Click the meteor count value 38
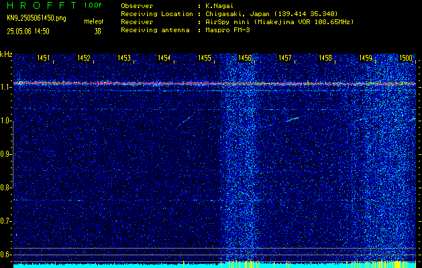This screenshot has height=268, width=422. point(97,31)
